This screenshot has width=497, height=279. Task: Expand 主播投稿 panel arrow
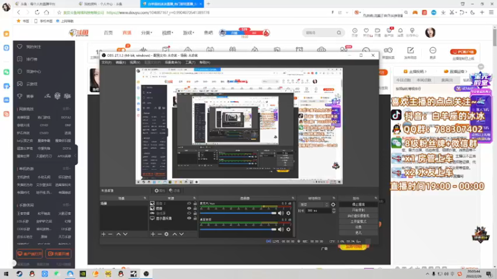[426, 71]
